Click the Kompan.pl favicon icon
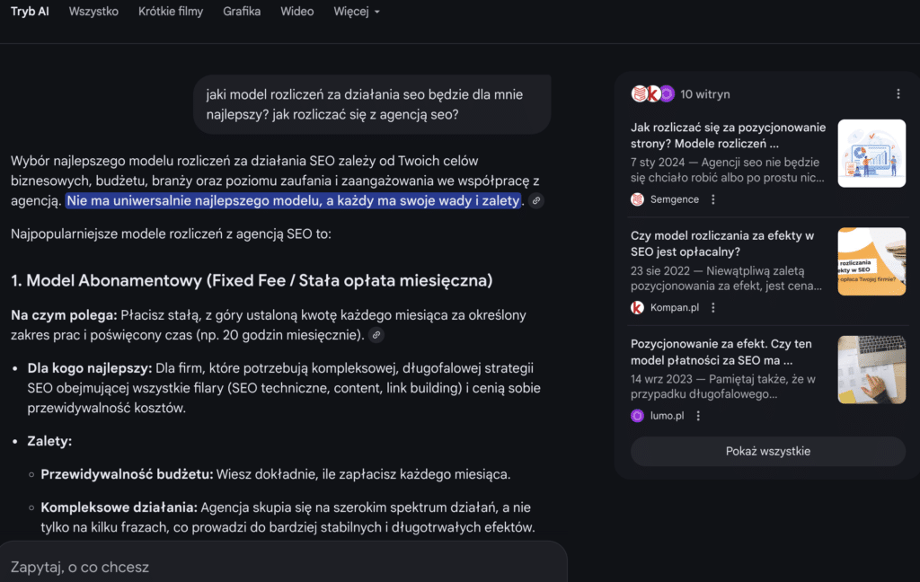 point(638,305)
